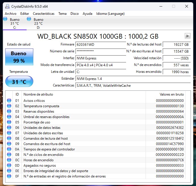
Task: Select the D: disk status orb
Action: [x=29, y=19]
